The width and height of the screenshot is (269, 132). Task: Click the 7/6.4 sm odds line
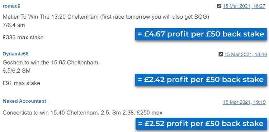tap(14, 25)
